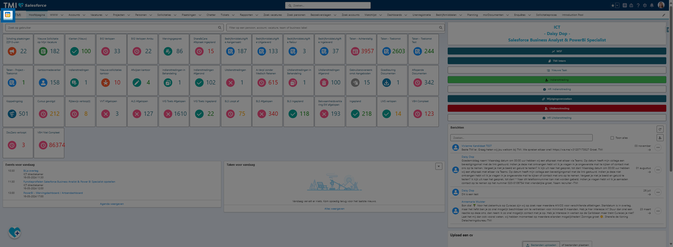673x247 pixels.
Task: Open the BiLa overleg event
Action: (x=31, y=171)
